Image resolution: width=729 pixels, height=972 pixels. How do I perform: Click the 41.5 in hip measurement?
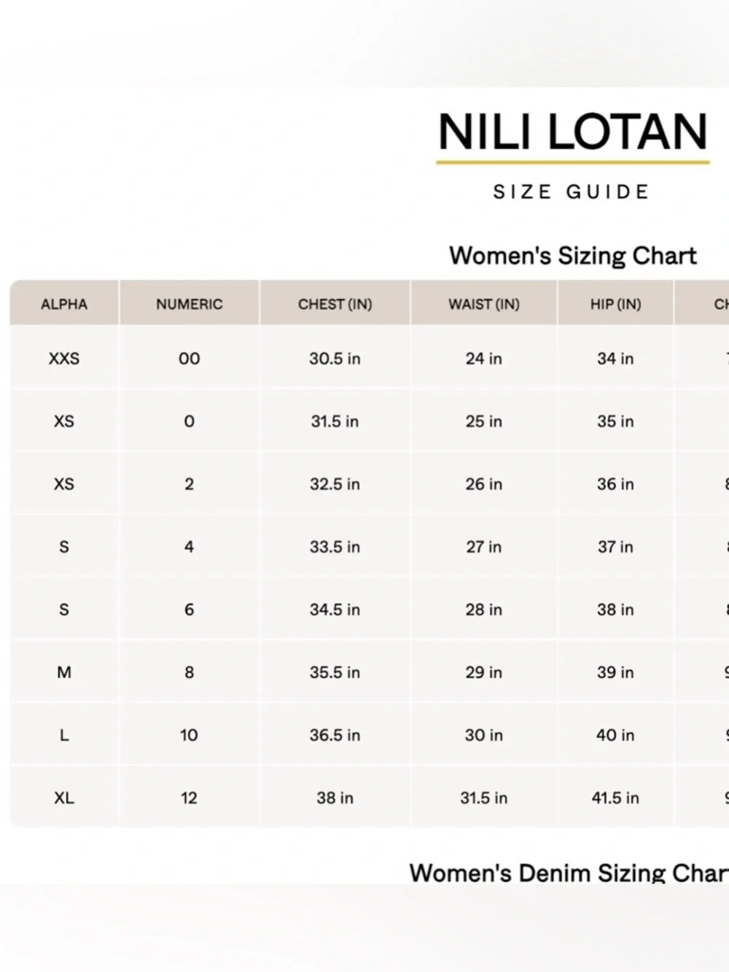coord(615,798)
